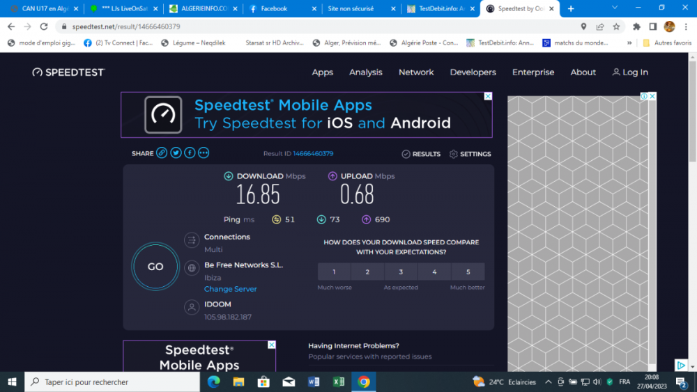The height and width of the screenshot is (392, 697).
Task: Click the share link icon
Action: pyautogui.click(x=162, y=153)
